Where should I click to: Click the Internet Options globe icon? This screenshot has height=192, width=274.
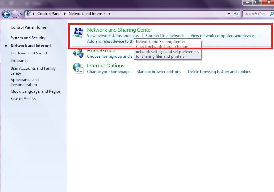(78, 68)
